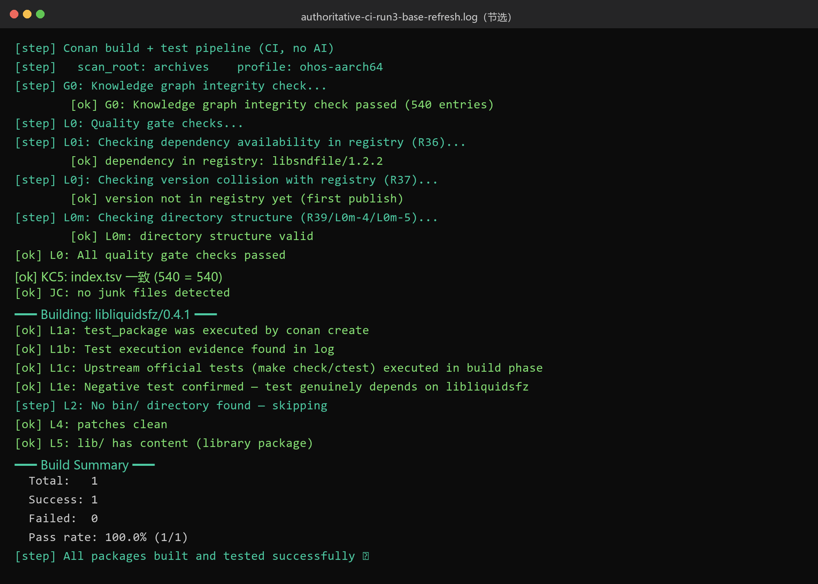This screenshot has width=818, height=584.
Task: Click 'integrity check passed (540 entries)' ok line
Action: [x=282, y=105]
